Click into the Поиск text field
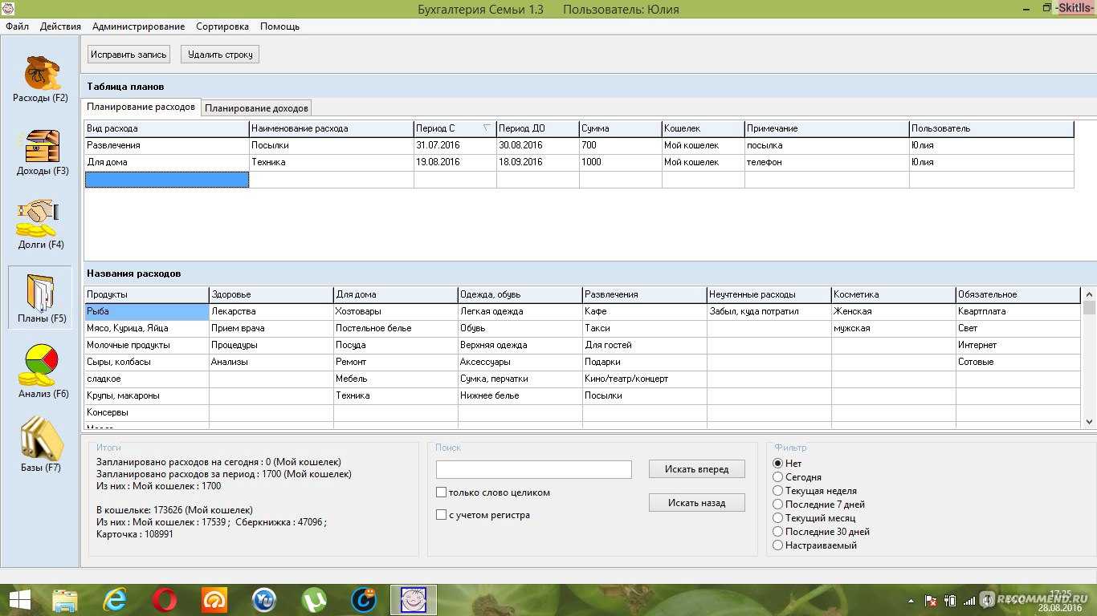The image size is (1097, 616). point(534,469)
